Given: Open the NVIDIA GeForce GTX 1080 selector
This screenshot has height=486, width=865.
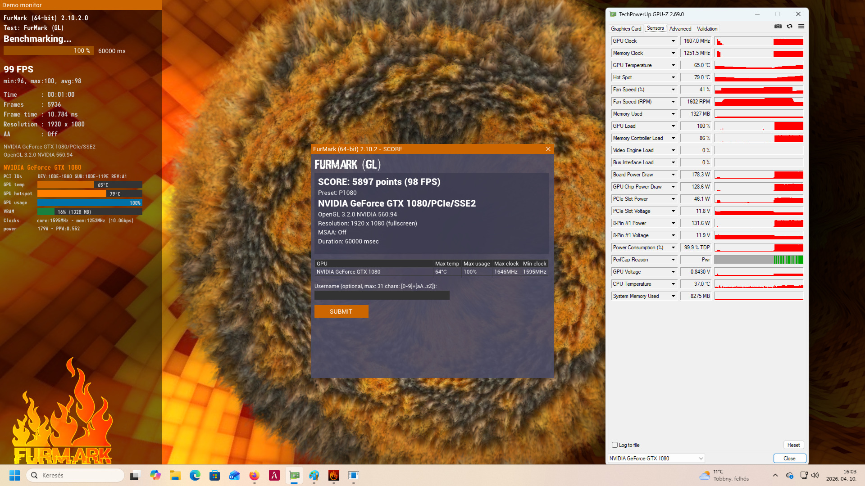Looking at the screenshot, I should point(656,459).
